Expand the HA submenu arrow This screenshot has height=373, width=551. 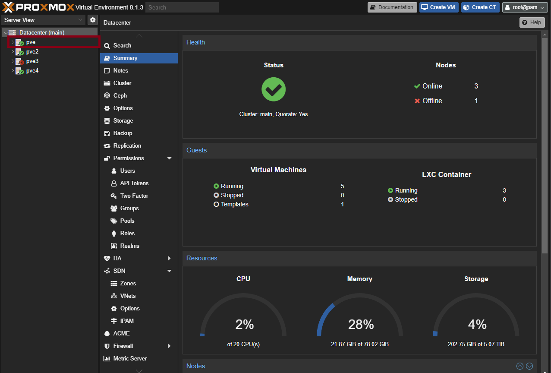pyautogui.click(x=169, y=258)
